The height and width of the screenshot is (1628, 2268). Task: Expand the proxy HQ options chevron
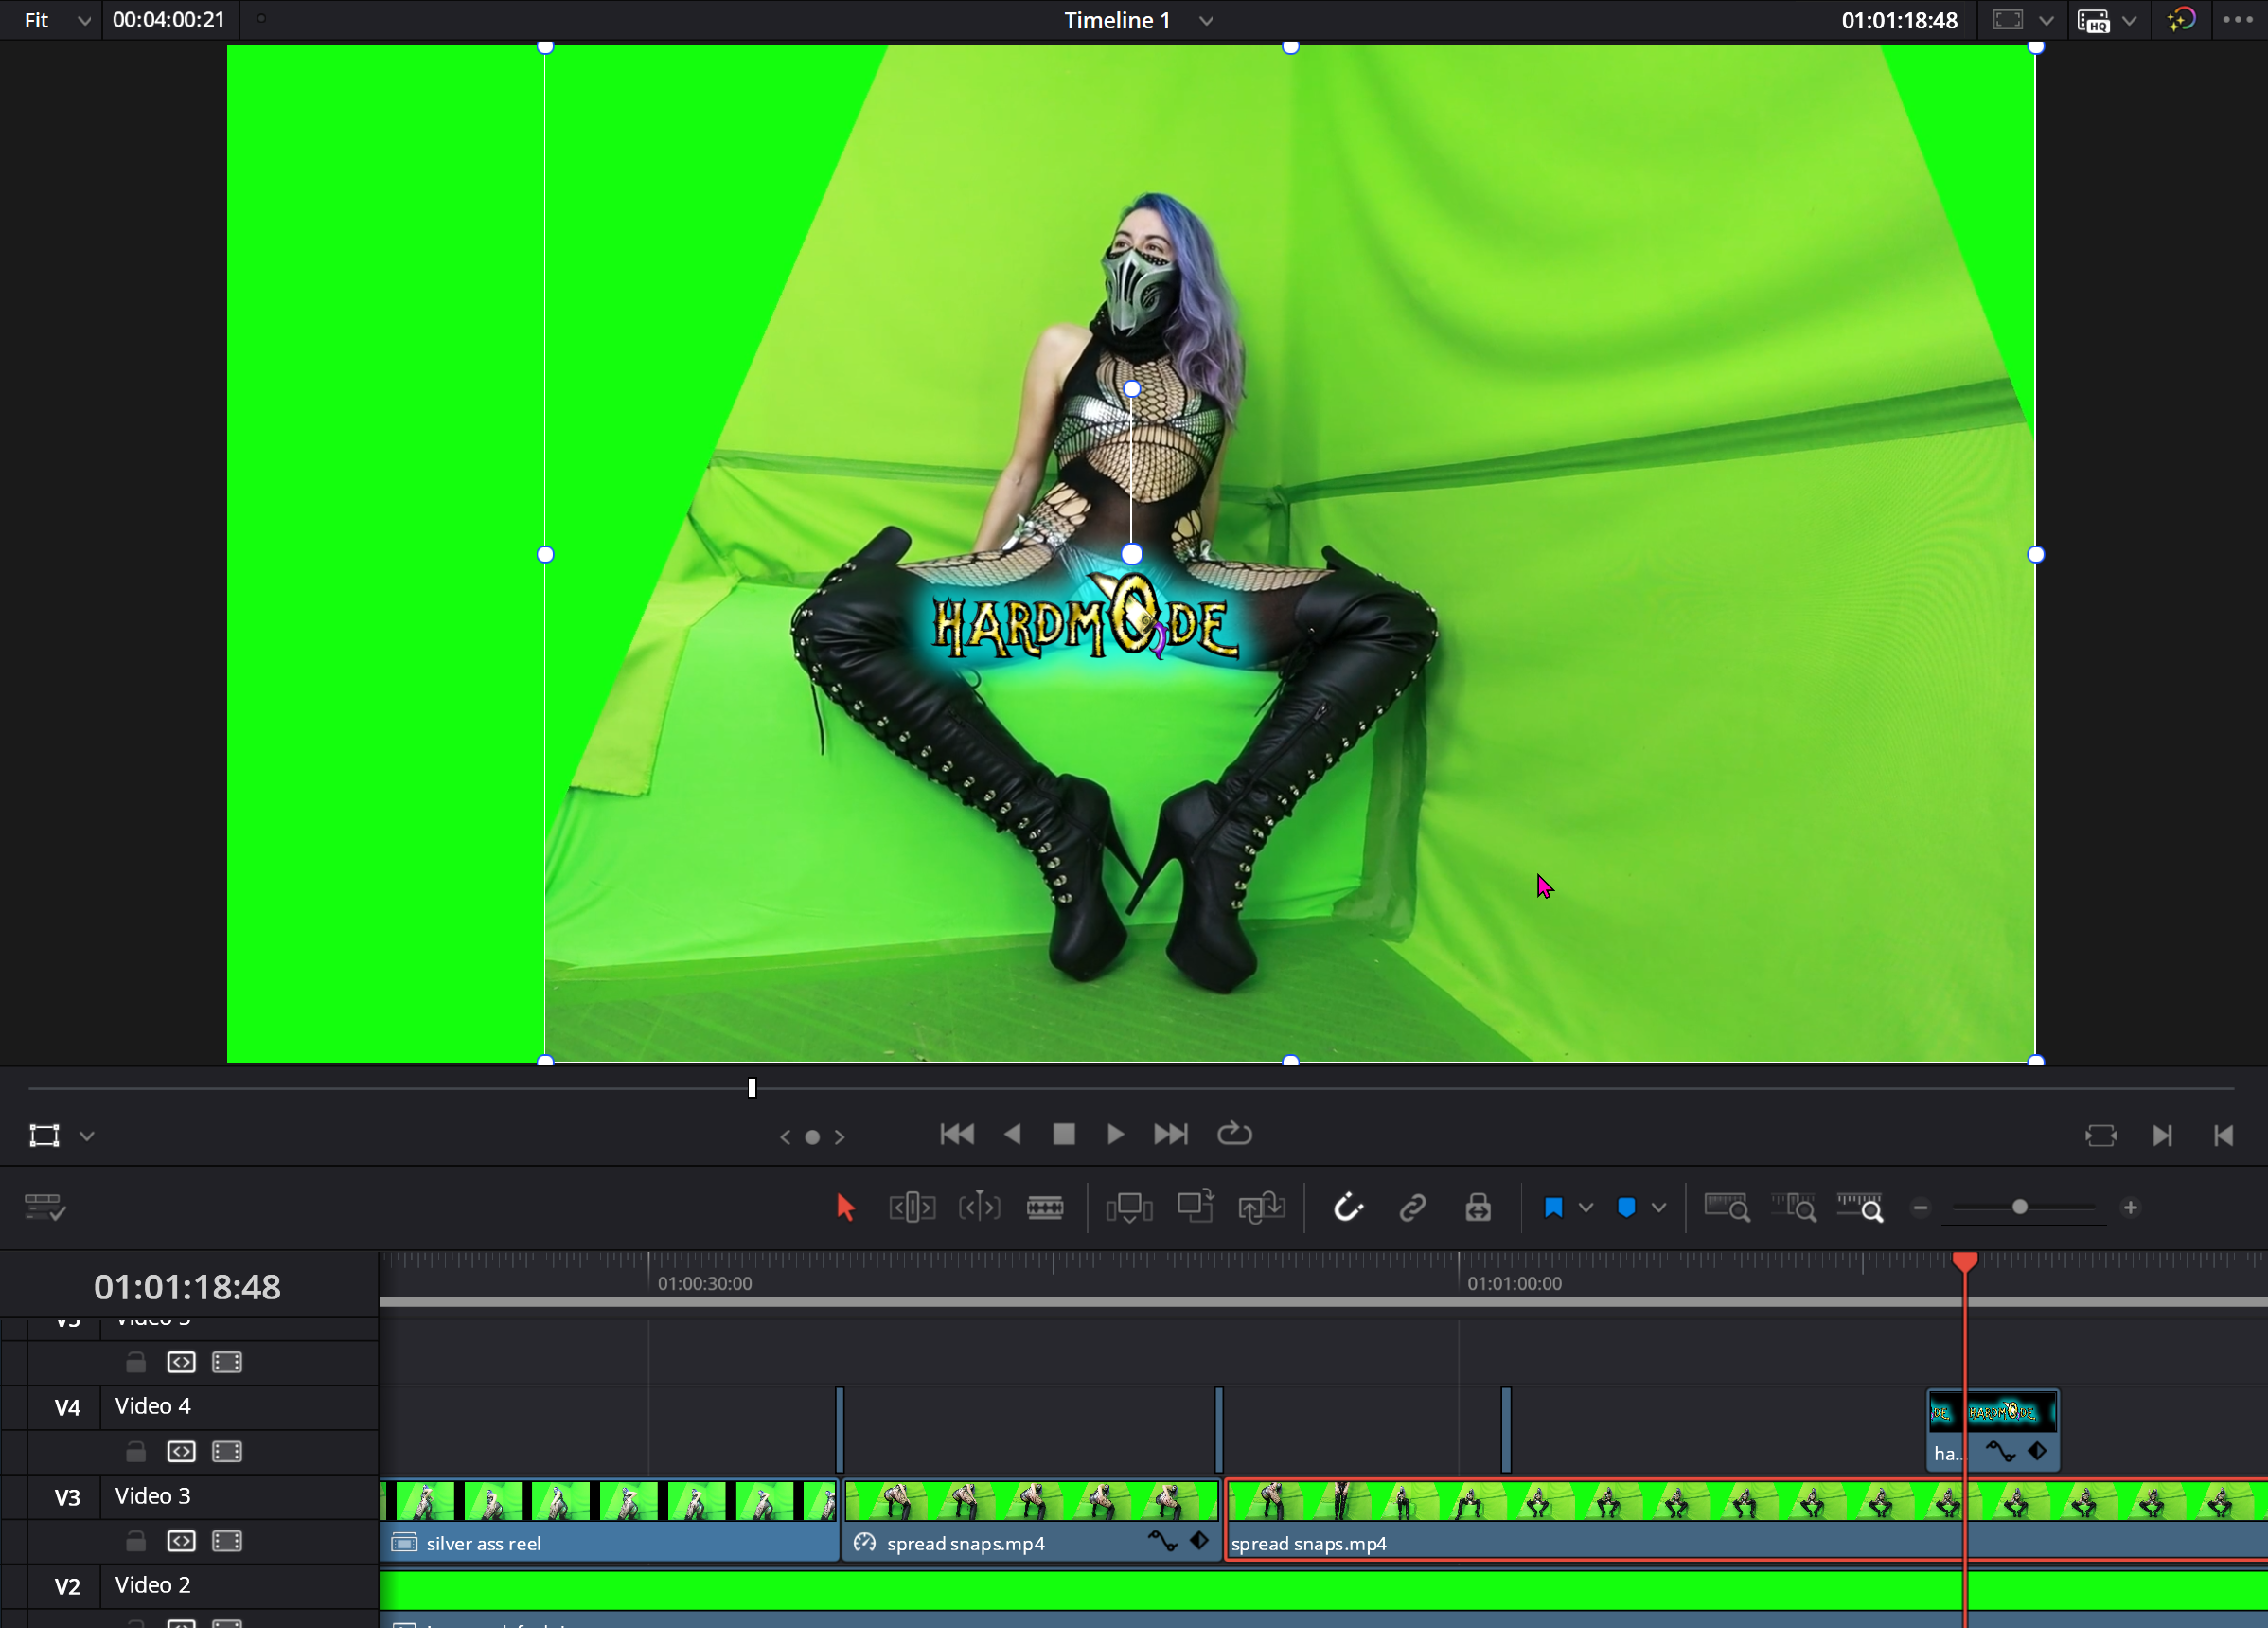coord(2129,21)
